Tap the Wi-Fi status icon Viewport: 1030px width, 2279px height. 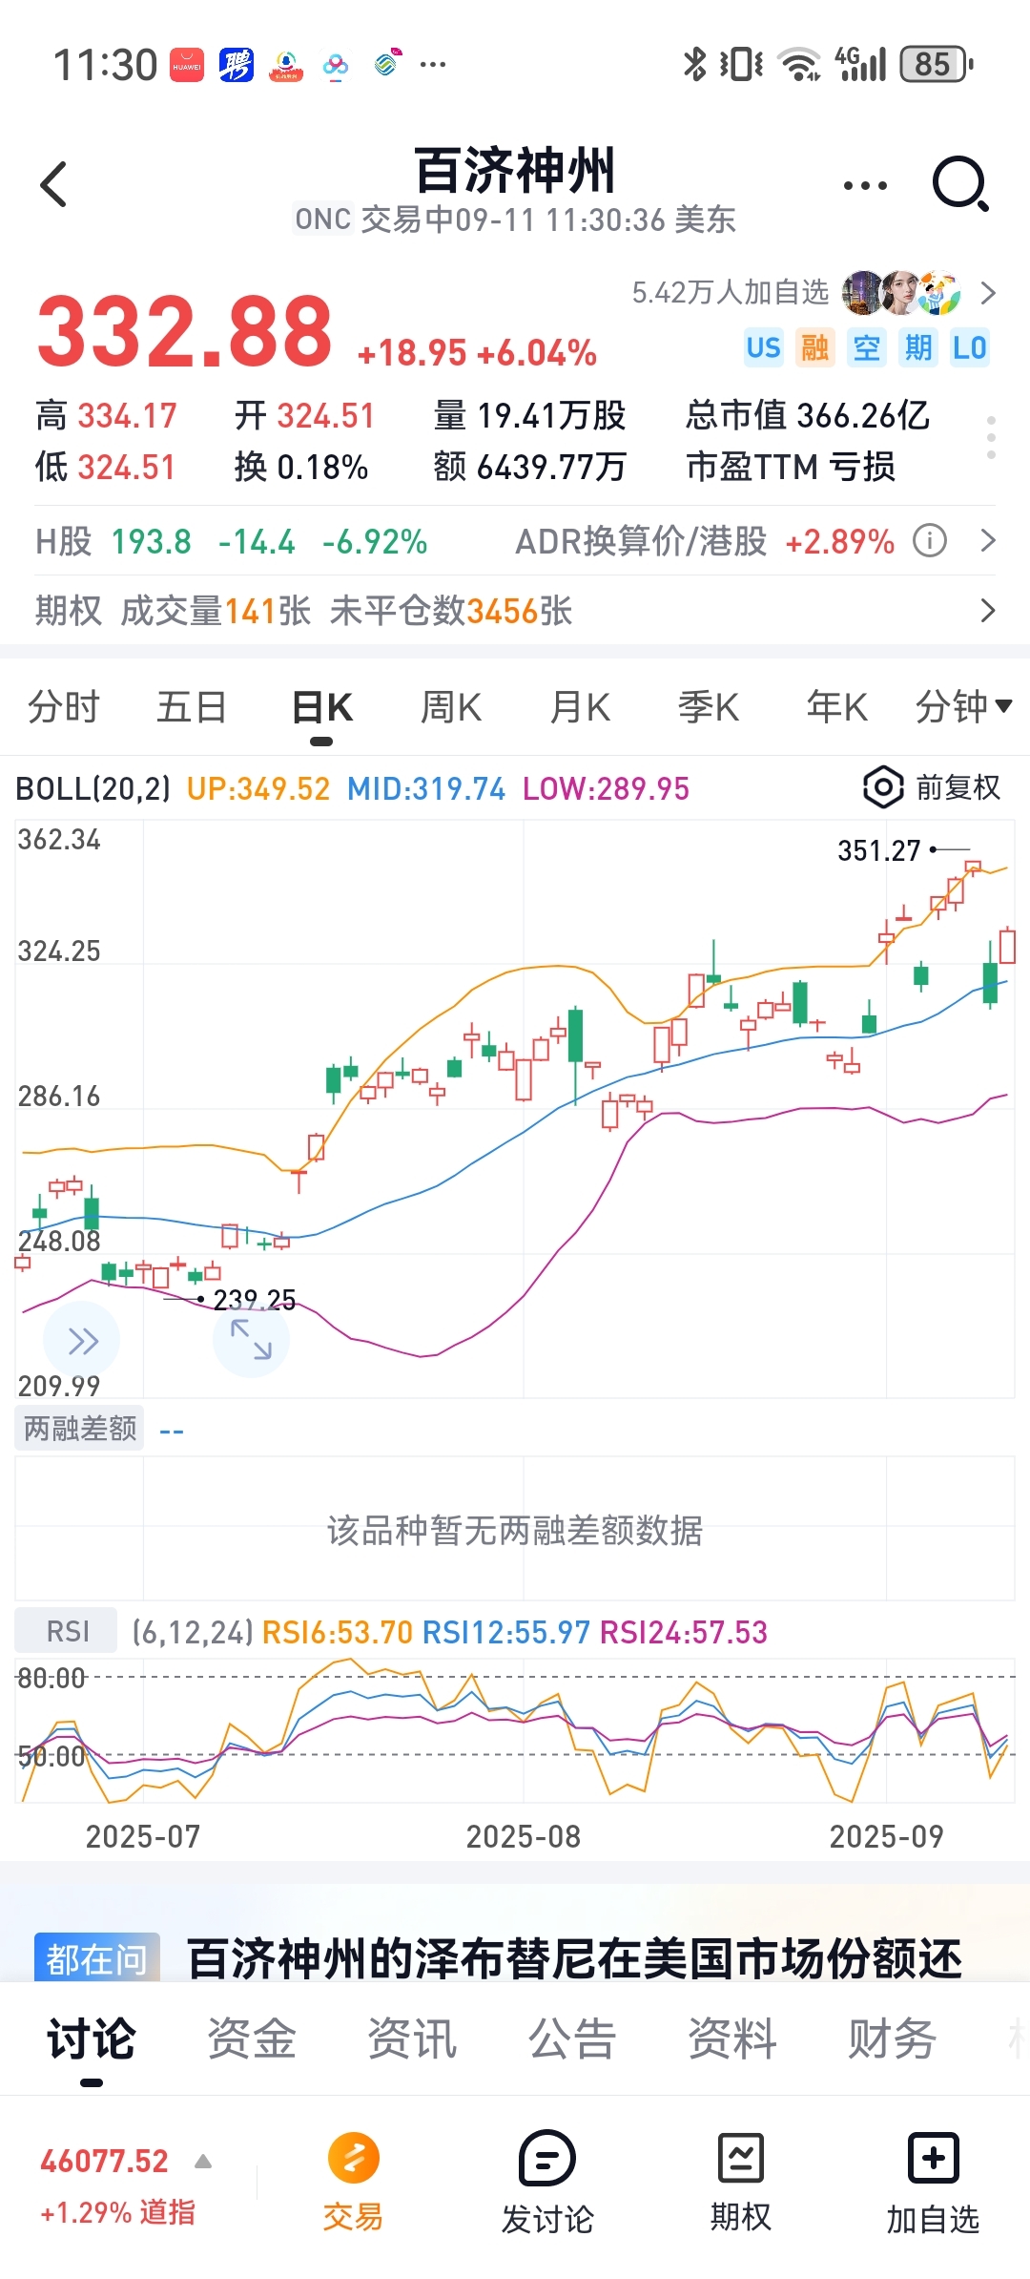click(799, 64)
